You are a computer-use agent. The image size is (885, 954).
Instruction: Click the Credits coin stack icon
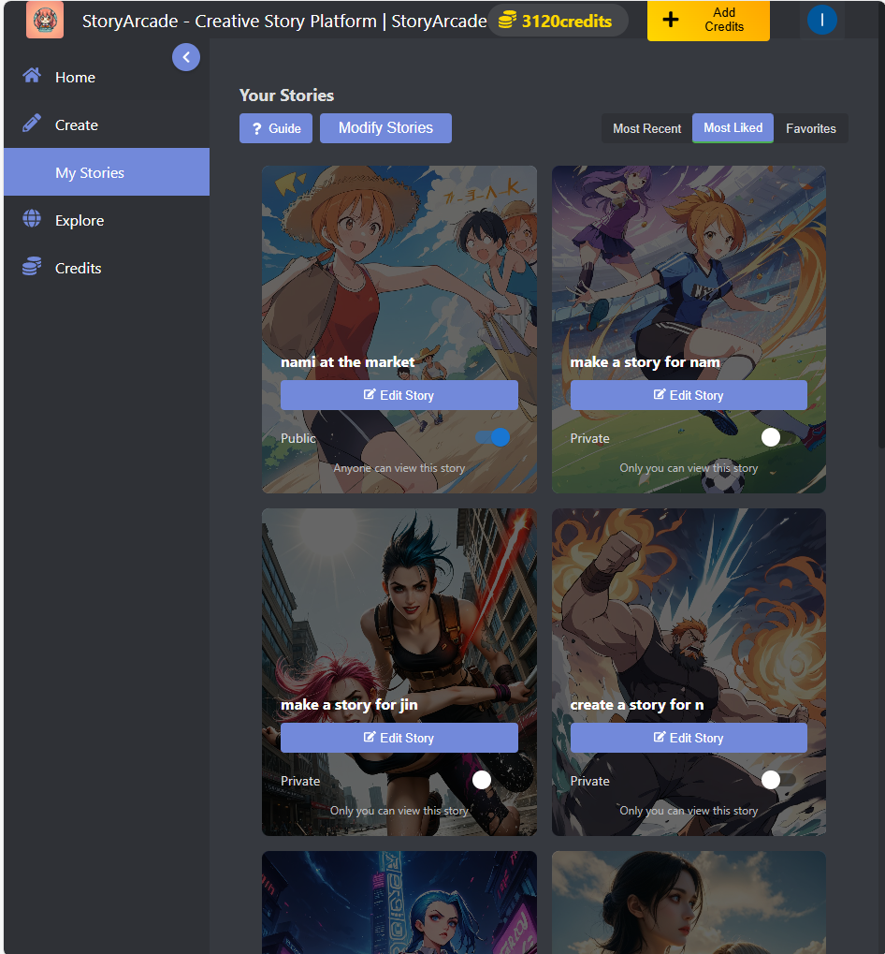pos(32,267)
